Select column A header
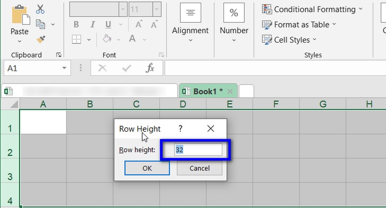 coord(43,104)
